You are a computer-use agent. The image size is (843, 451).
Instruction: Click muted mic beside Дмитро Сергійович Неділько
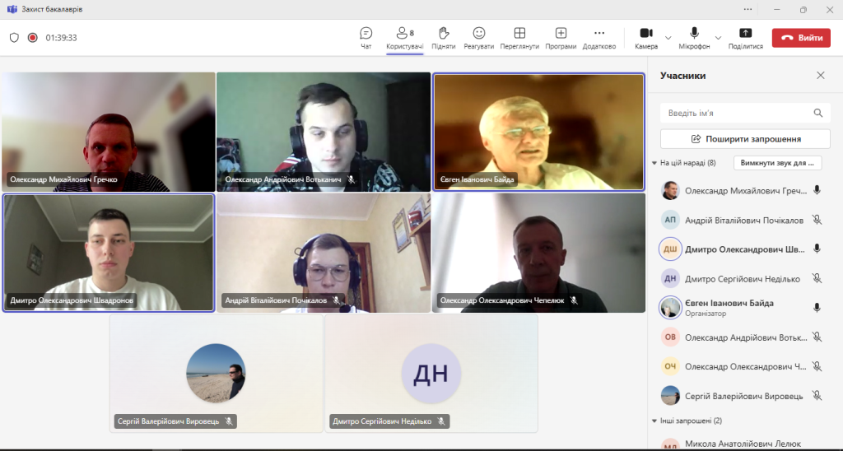tap(817, 278)
